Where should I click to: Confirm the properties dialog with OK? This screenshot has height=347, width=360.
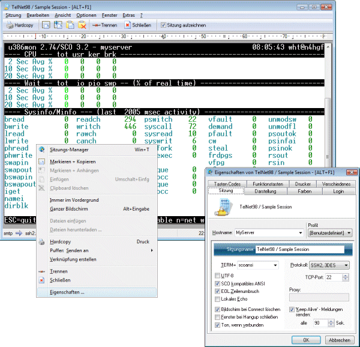306,340
